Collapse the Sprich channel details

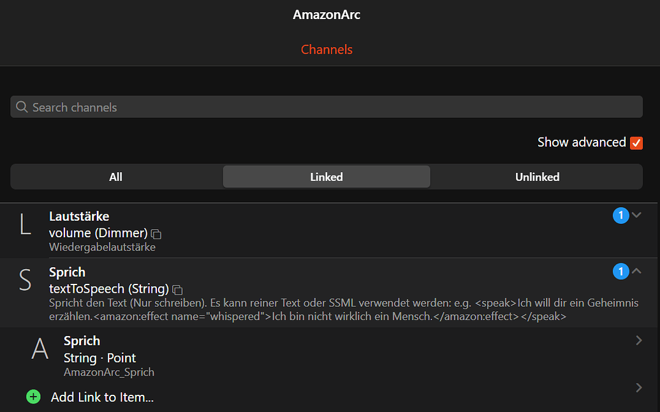(x=636, y=271)
